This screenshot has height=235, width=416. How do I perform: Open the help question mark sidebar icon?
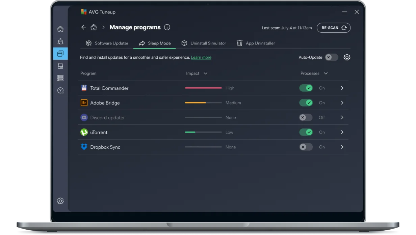pos(60,90)
